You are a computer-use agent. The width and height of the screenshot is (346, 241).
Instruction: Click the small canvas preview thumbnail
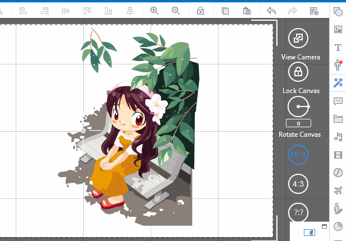(x=309, y=233)
